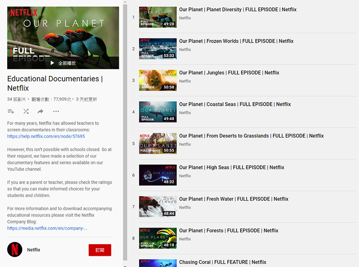Play all videos from playlist cover
This screenshot has width=359, height=267.
pyautogui.click(x=63, y=63)
